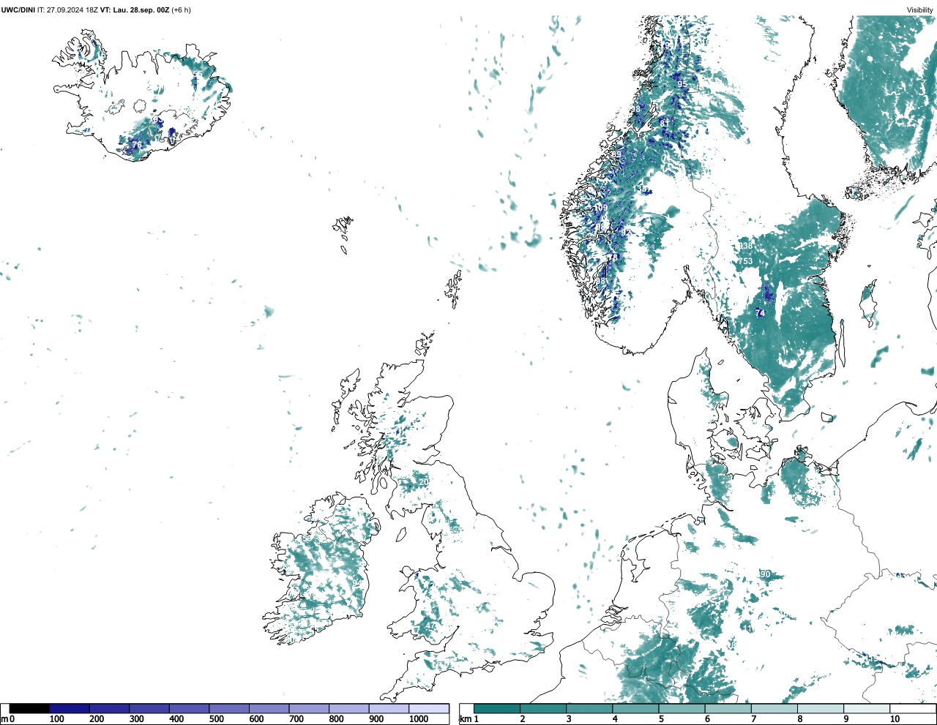Click the '5' tick label on the kilometer scale
This screenshot has width=937, height=725.
(661, 719)
